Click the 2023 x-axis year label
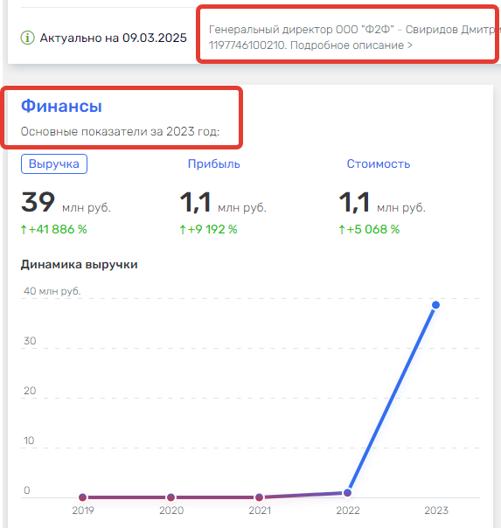Screen dimensions: 501x528 tap(436, 511)
